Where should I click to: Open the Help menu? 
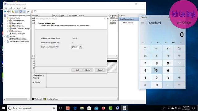click(24, 8)
